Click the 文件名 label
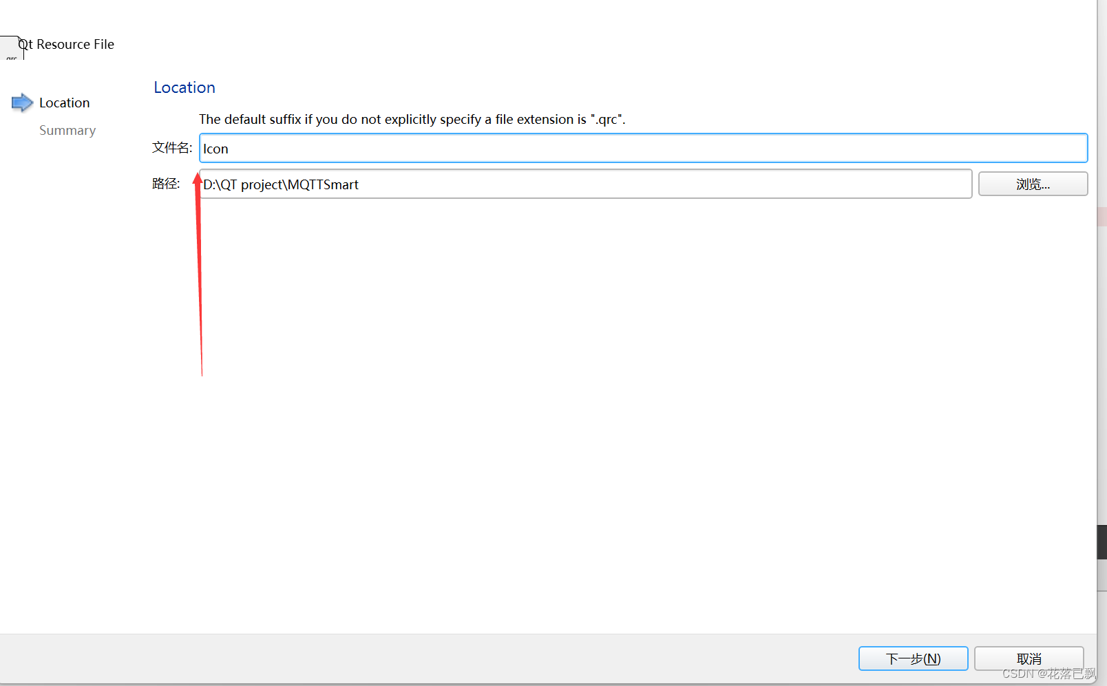1107x686 pixels. [172, 147]
